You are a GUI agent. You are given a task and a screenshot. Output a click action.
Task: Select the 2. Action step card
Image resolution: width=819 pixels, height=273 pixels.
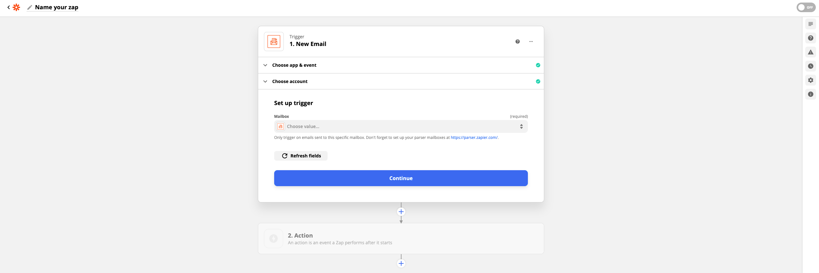pyautogui.click(x=401, y=239)
